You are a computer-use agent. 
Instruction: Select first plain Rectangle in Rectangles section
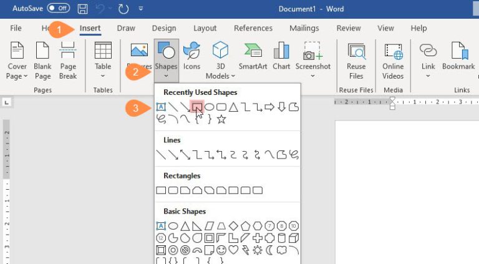[161, 191]
